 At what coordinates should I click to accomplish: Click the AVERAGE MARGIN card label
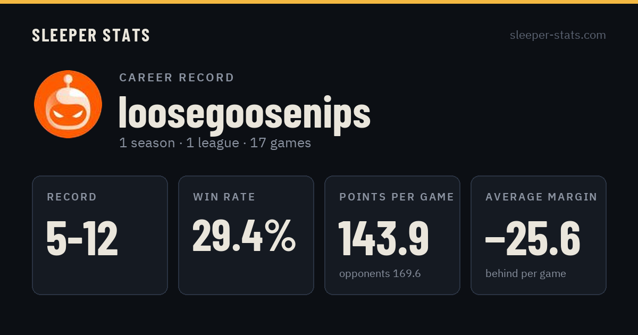pos(541,197)
